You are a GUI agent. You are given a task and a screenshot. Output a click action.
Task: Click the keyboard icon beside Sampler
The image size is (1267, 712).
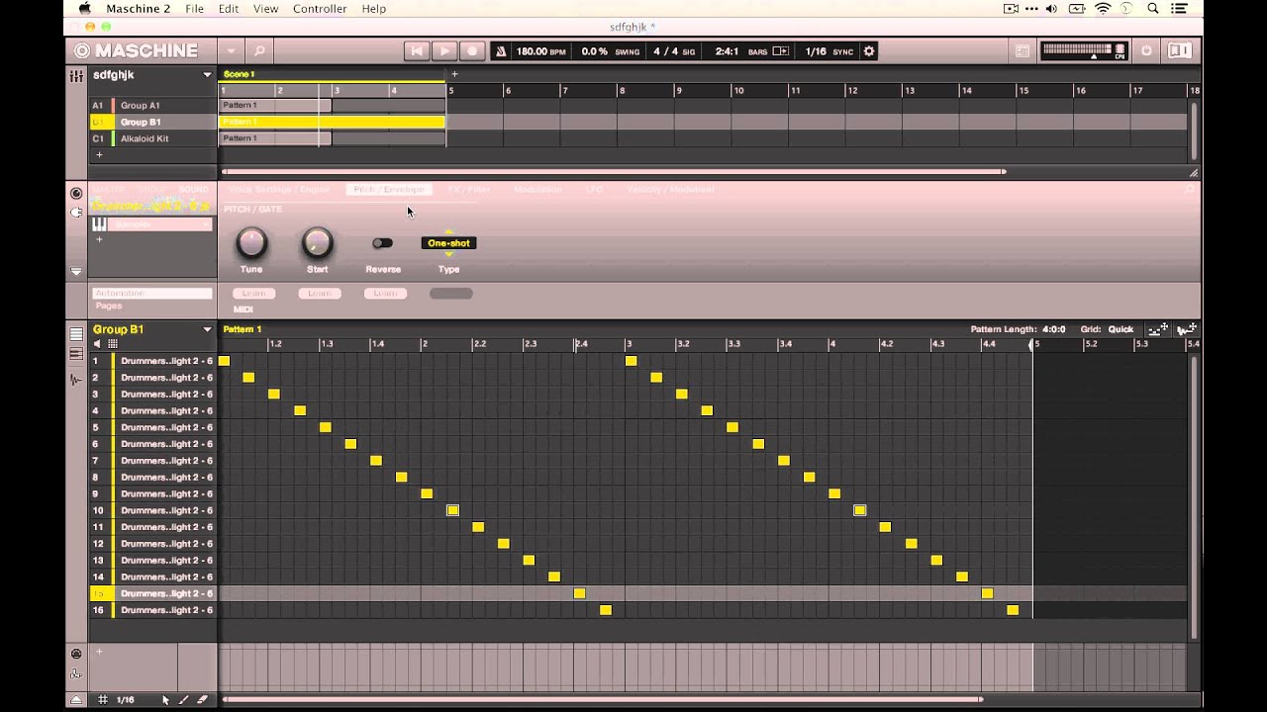[99, 224]
